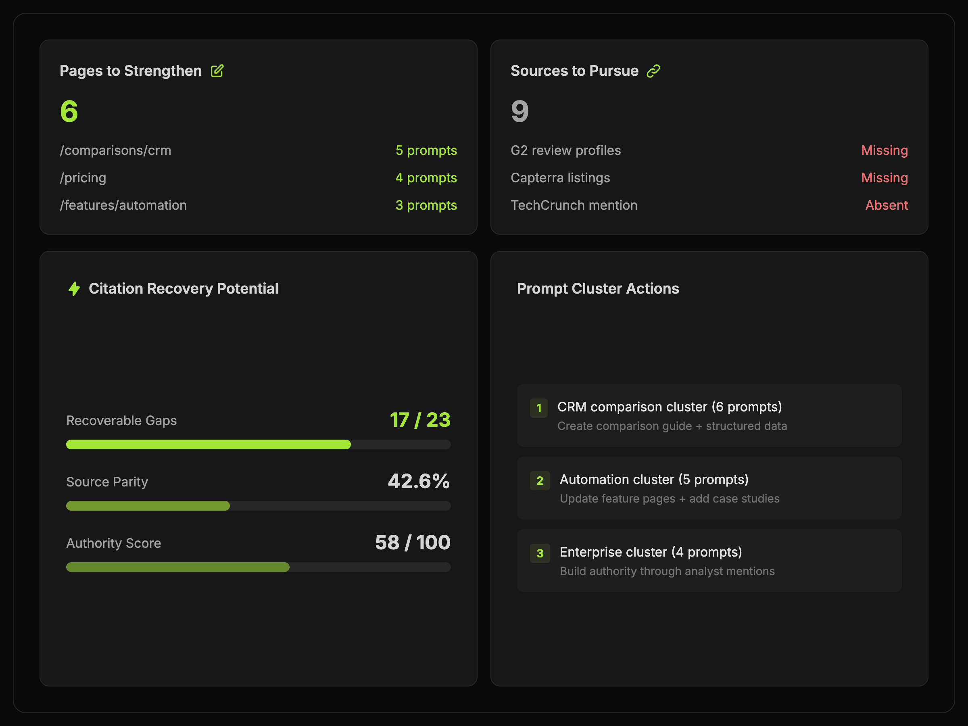This screenshot has height=726, width=968.
Task: Open the Automation cluster action card
Action: [709, 488]
